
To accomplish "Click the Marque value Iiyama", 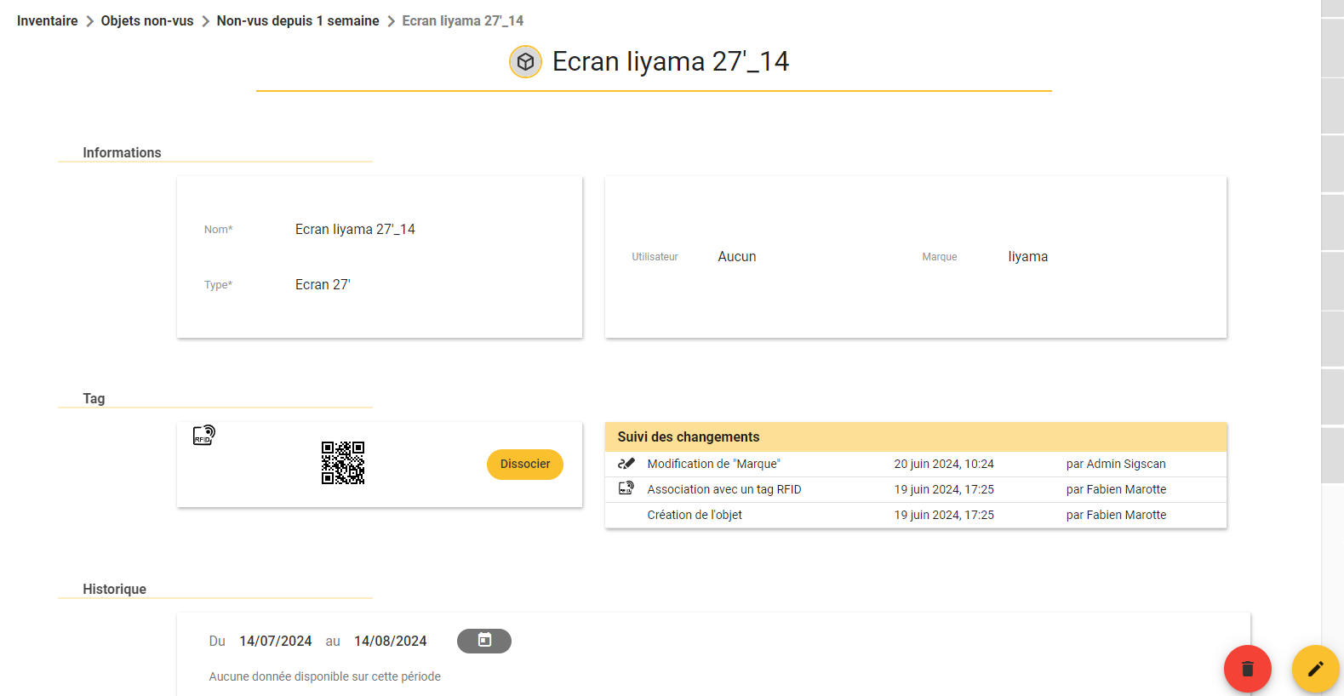I will (1028, 257).
